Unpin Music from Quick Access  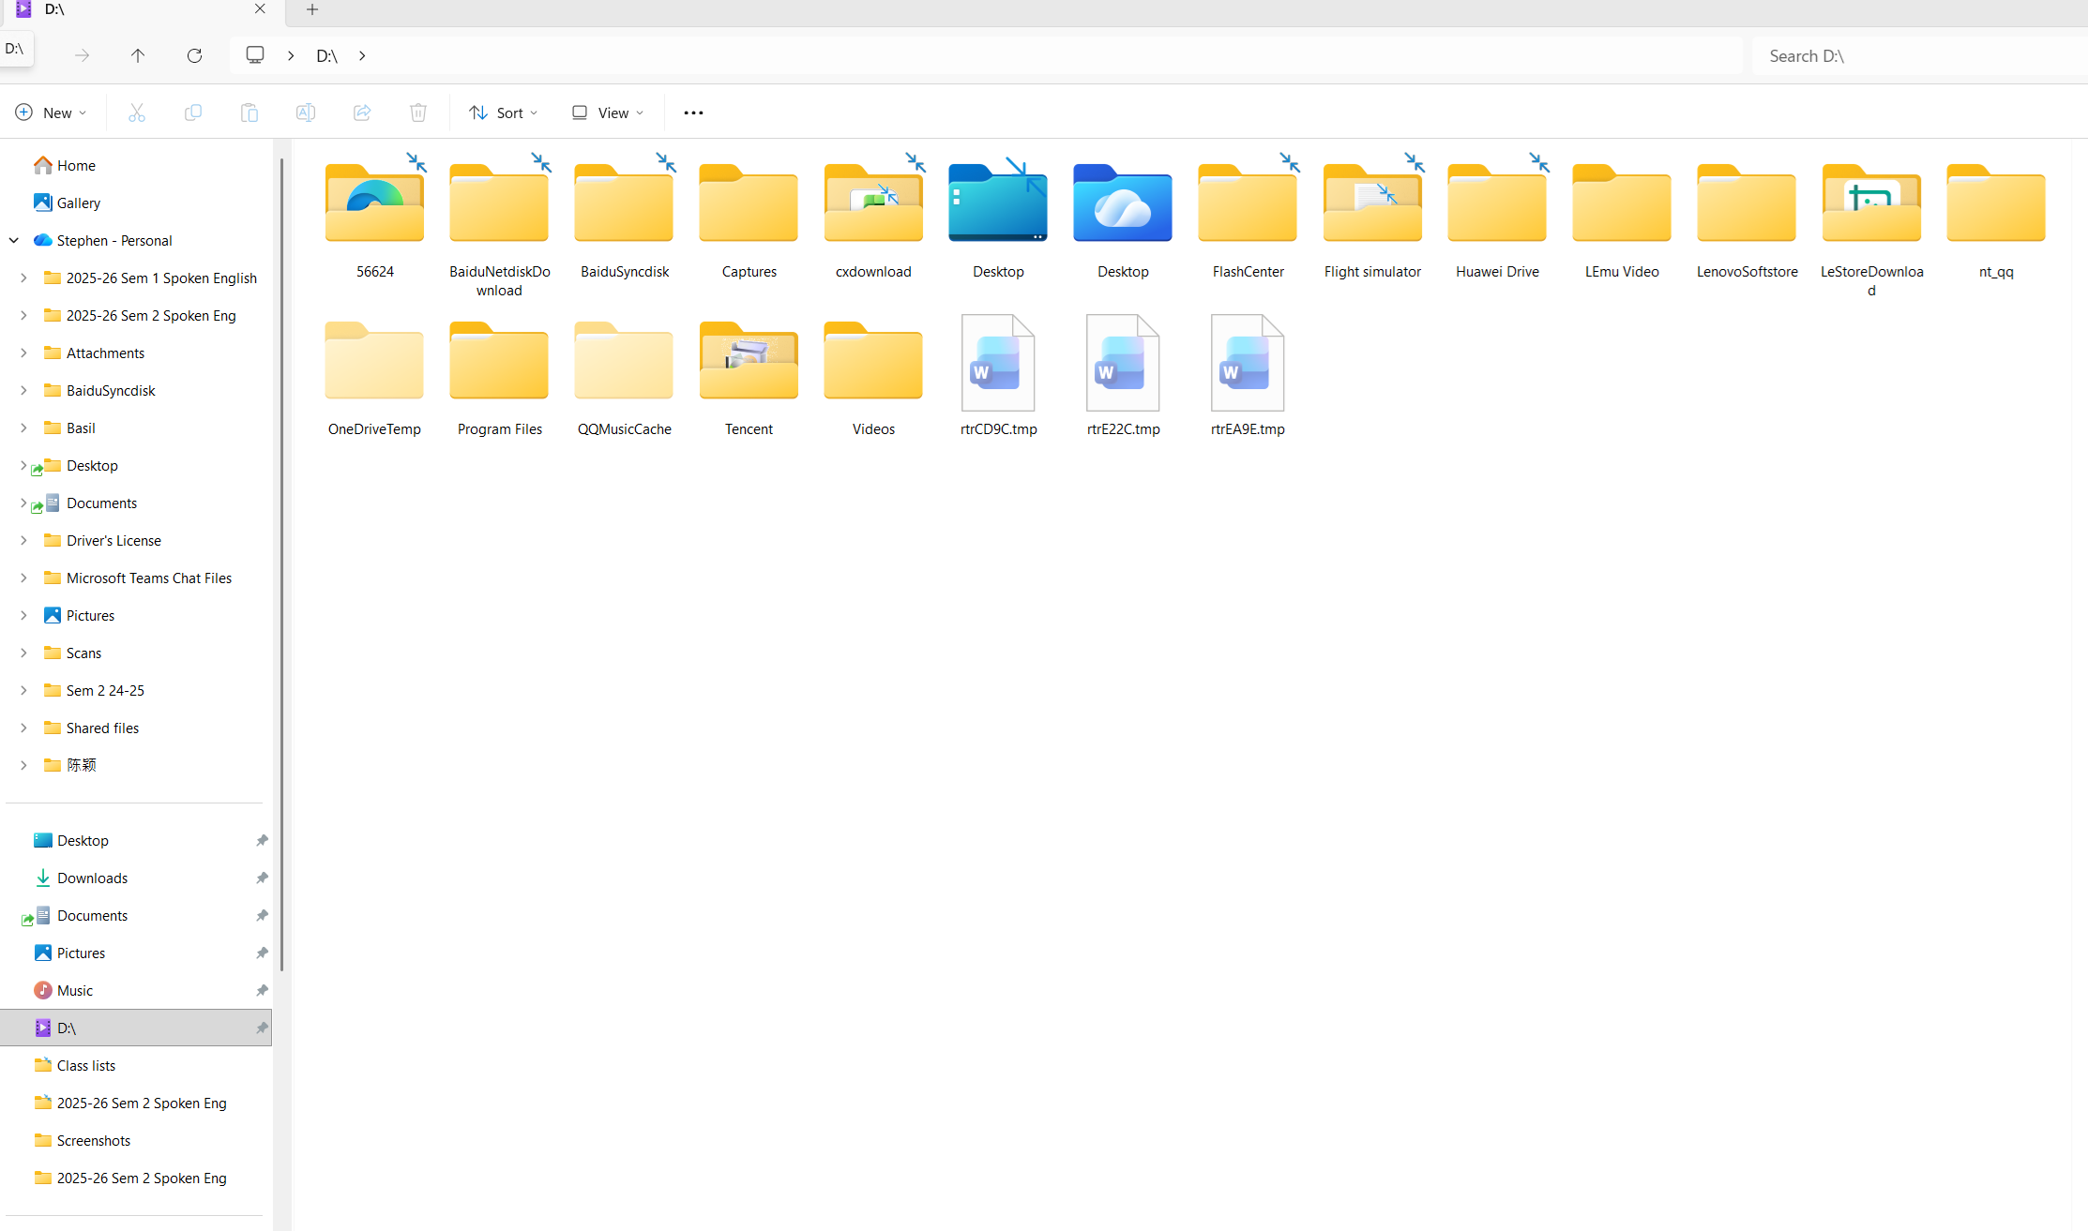click(262, 990)
